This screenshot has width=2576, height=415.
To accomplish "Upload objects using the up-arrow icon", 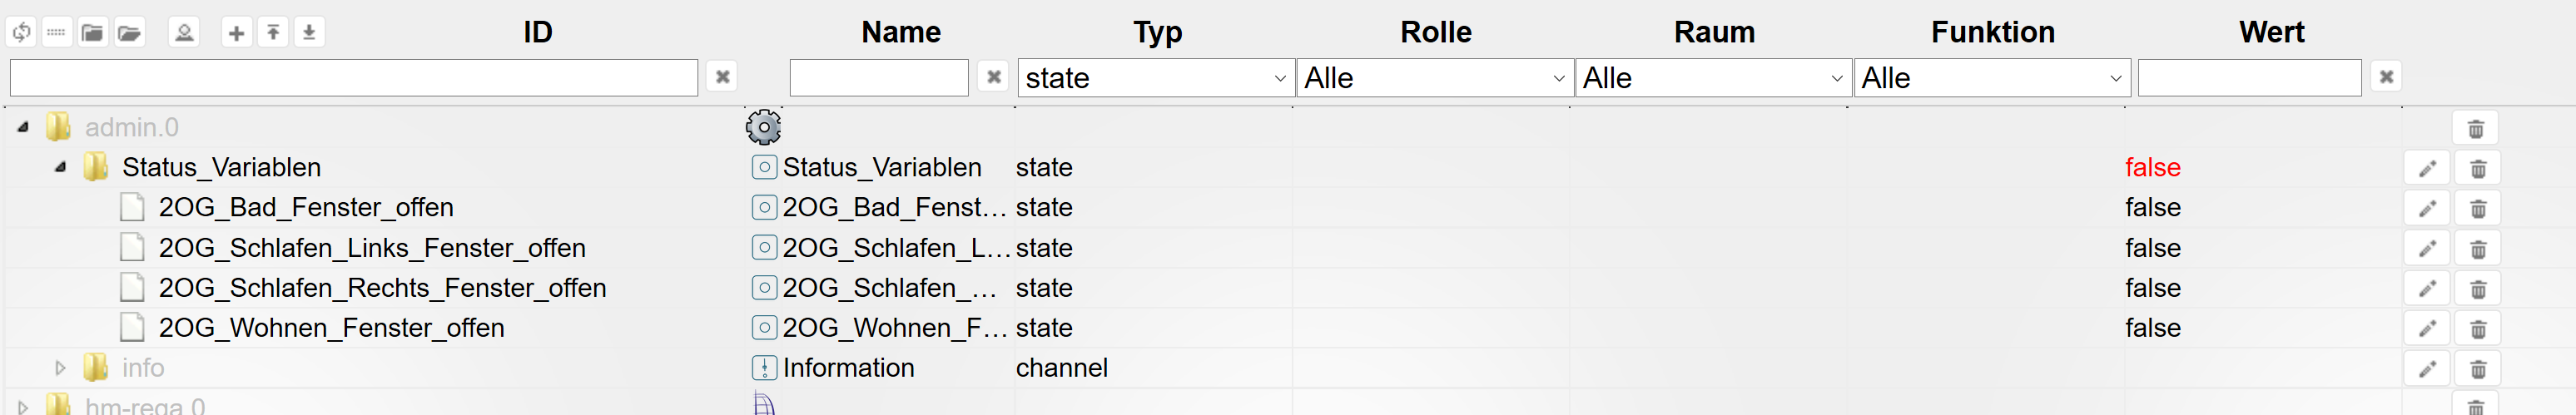I will pyautogui.click(x=273, y=33).
